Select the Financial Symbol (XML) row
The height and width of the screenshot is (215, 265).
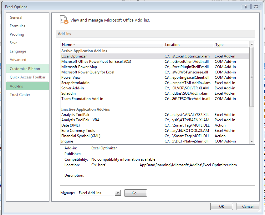pos(155,136)
